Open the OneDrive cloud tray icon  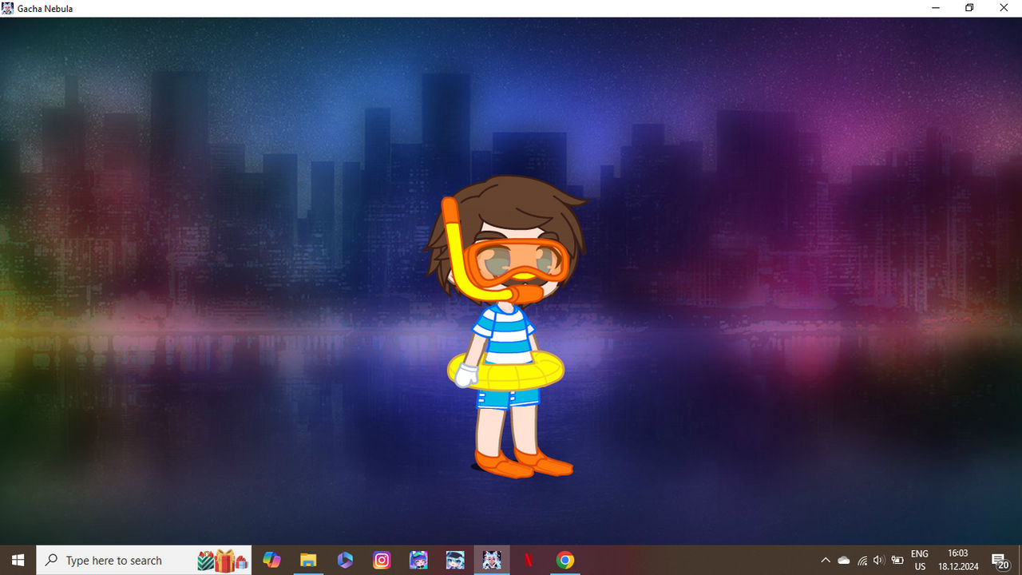[x=844, y=560]
